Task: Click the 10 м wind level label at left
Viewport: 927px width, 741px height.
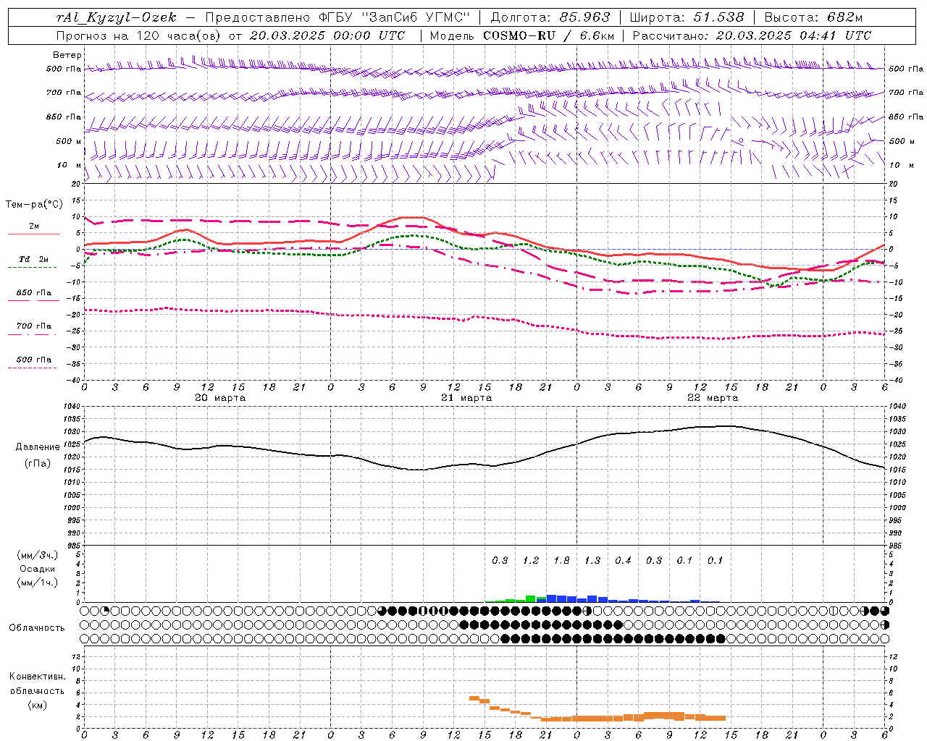Action: 70,166
